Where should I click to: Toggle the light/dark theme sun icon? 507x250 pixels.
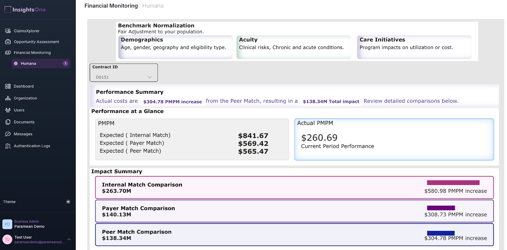(x=68, y=202)
